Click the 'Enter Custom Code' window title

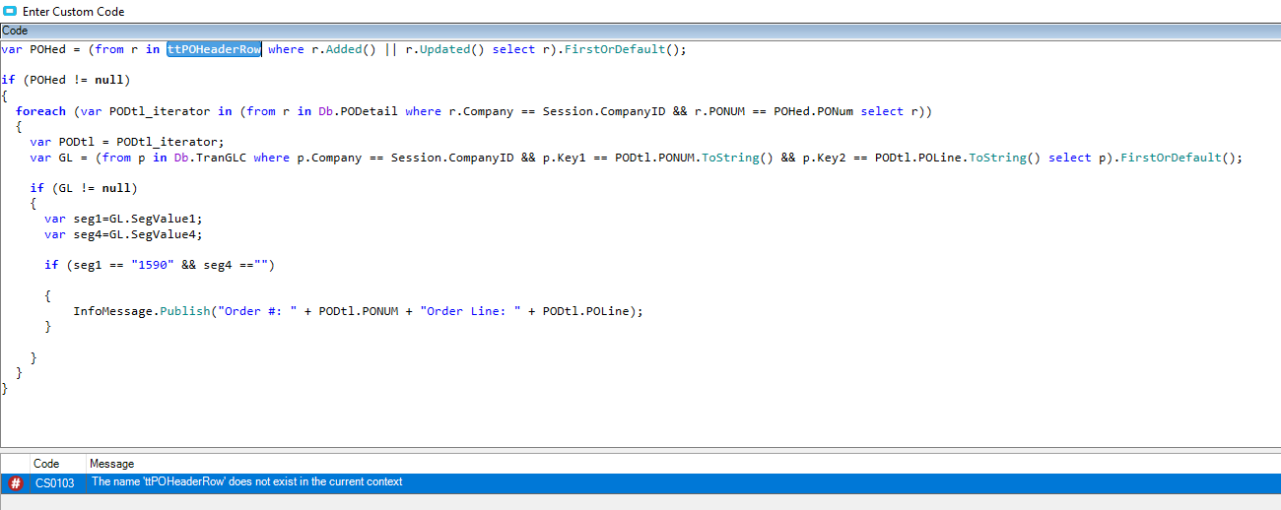[74, 12]
